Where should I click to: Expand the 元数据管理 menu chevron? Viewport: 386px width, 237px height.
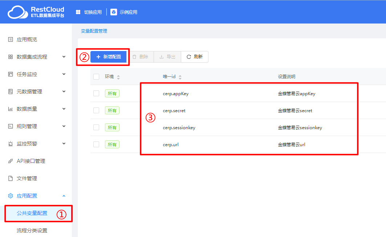coord(64,92)
